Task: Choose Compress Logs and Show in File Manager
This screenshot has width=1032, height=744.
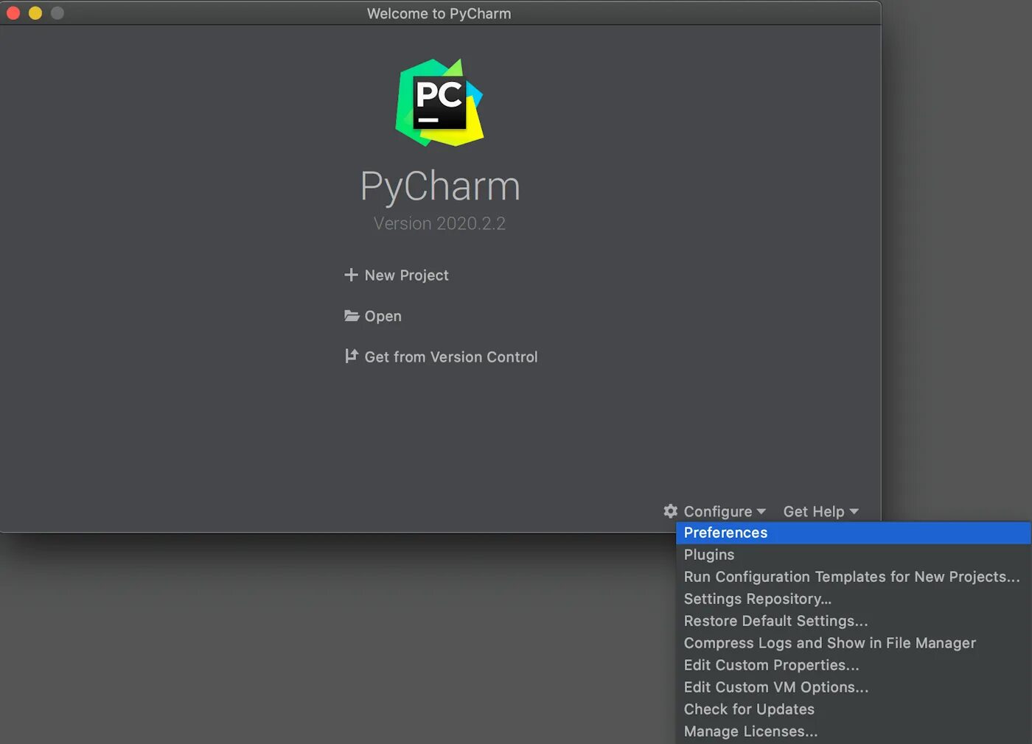Action: (853, 643)
